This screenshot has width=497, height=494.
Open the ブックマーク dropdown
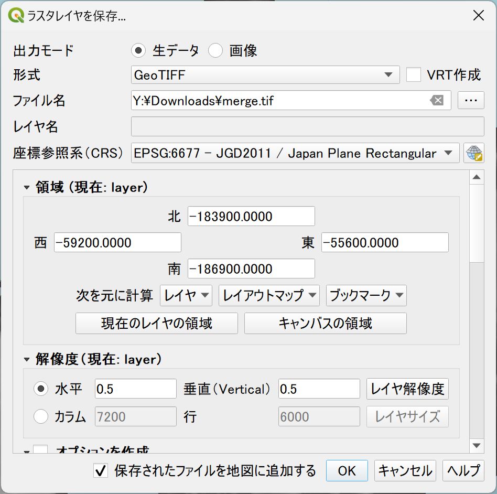click(x=366, y=295)
